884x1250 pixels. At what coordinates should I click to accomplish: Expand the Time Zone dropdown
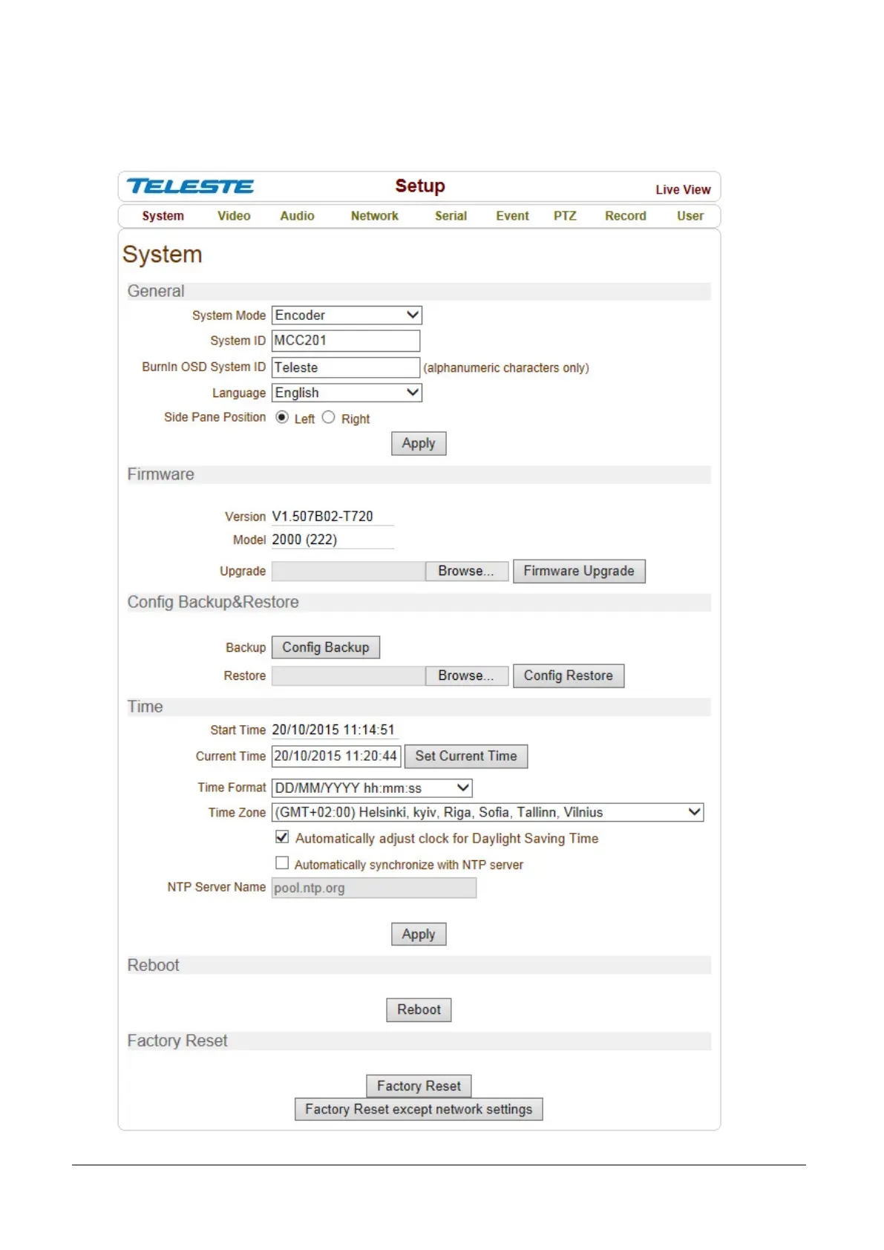click(x=488, y=813)
